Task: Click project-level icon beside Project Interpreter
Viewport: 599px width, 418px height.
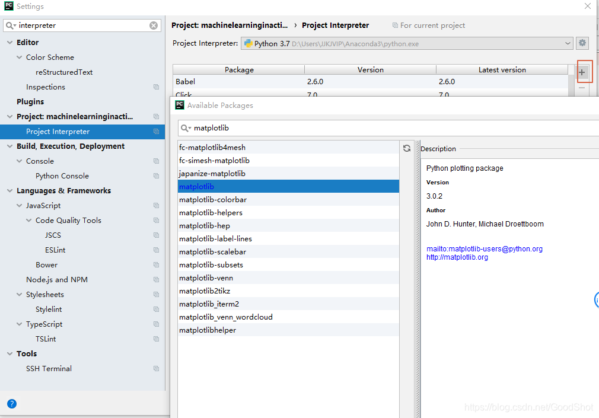Action: tap(156, 132)
